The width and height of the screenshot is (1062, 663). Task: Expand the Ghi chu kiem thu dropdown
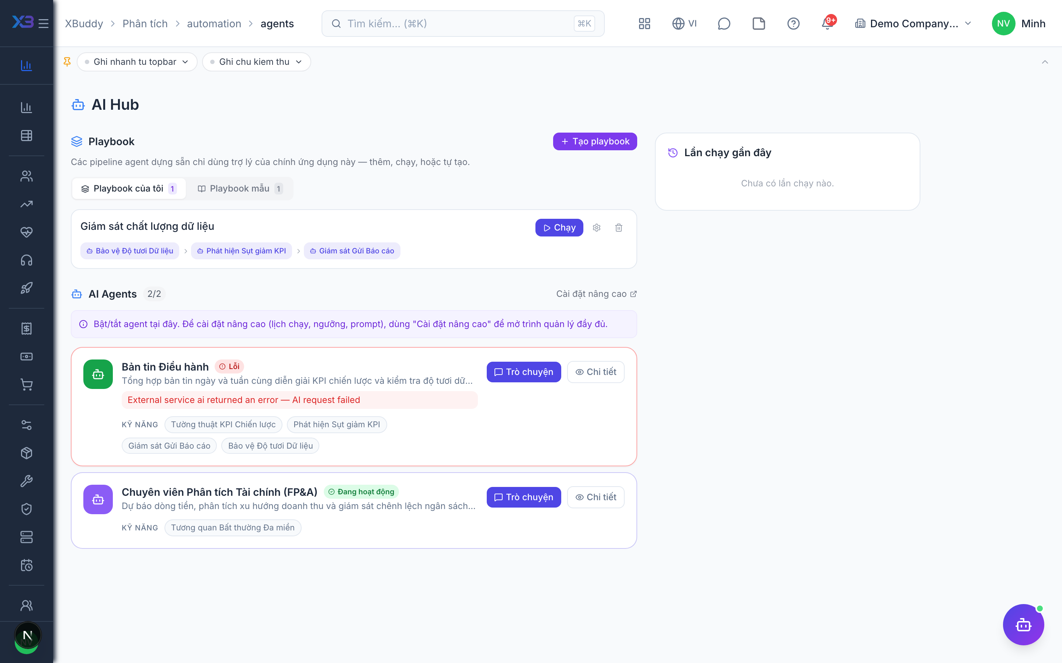256,62
